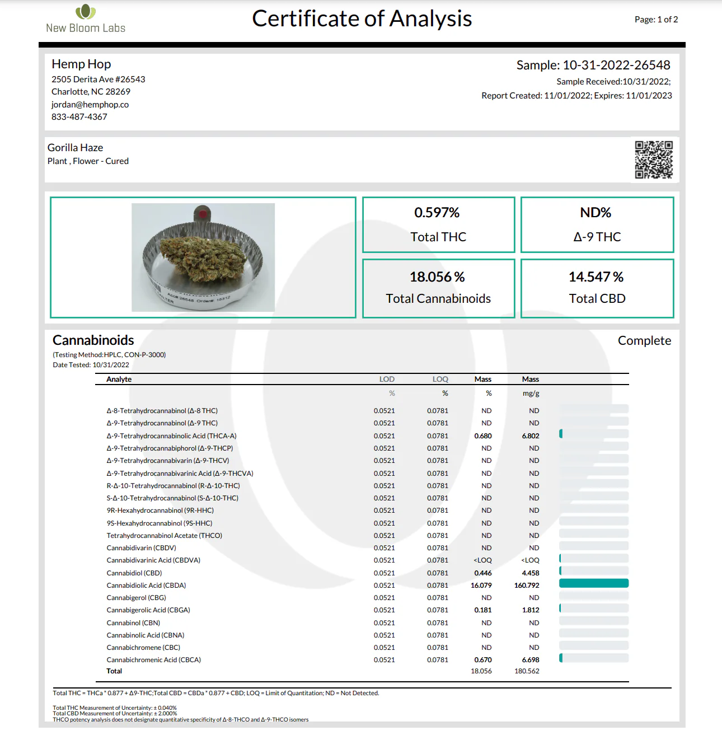Click the ND% Δ-9 THC box
This screenshot has height=740, width=722.
point(597,224)
